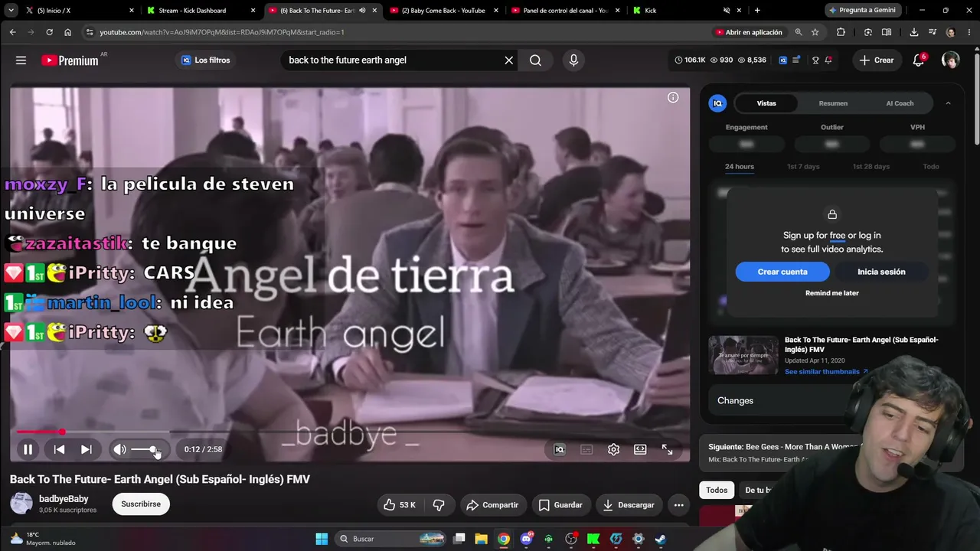The image size is (980, 551).
Task: Reload the page with the refresh icon
Action: [x=49, y=32]
